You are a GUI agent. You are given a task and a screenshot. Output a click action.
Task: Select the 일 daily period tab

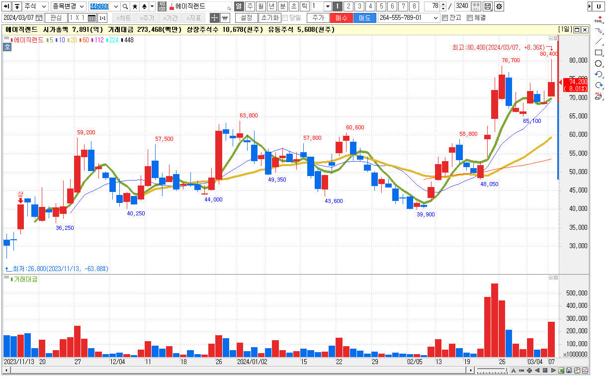coord(239,6)
